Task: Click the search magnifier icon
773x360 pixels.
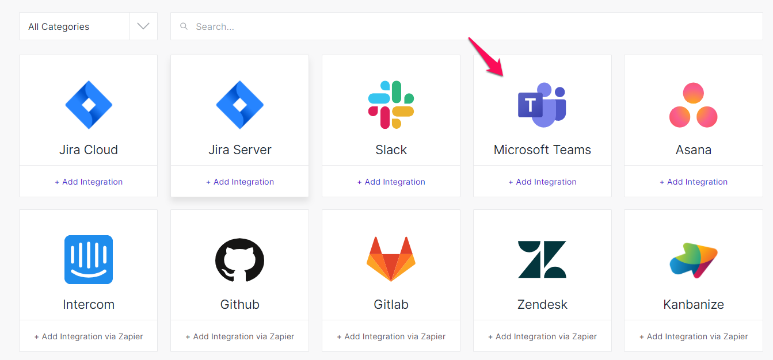Action: 184,26
